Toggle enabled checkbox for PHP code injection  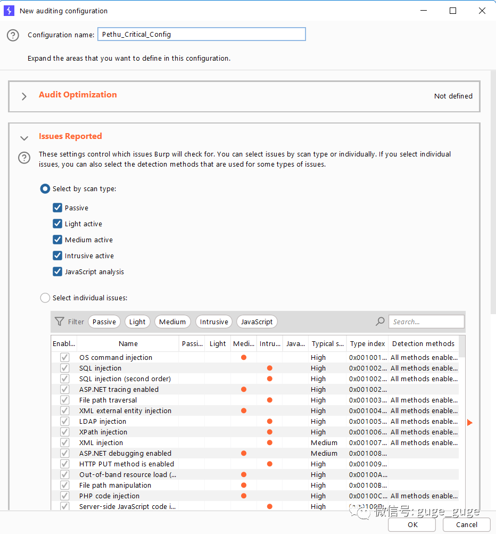click(x=65, y=496)
